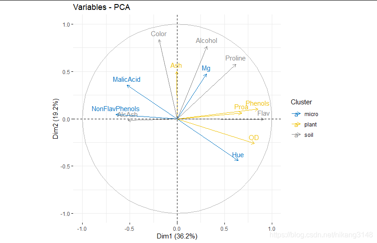The image size is (377, 243).
Task: Click the plant legend arrow icon
Action: click(296, 124)
